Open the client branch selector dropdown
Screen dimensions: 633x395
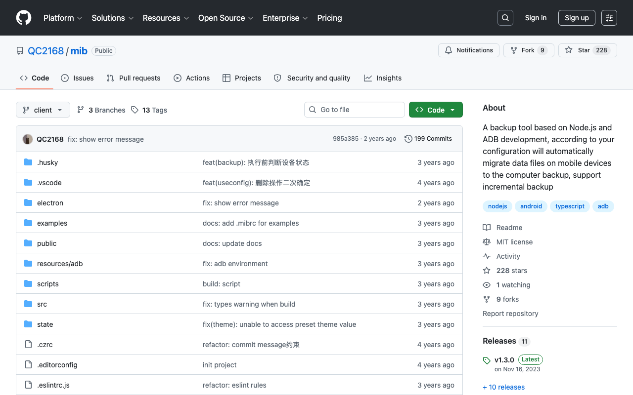(43, 110)
